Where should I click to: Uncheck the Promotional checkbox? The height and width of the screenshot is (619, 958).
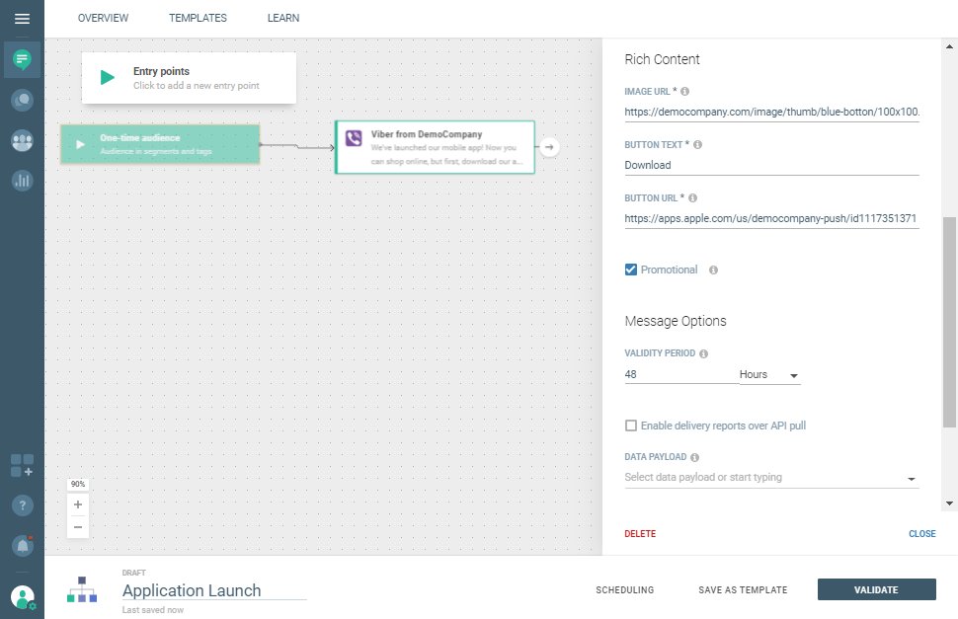click(x=631, y=270)
